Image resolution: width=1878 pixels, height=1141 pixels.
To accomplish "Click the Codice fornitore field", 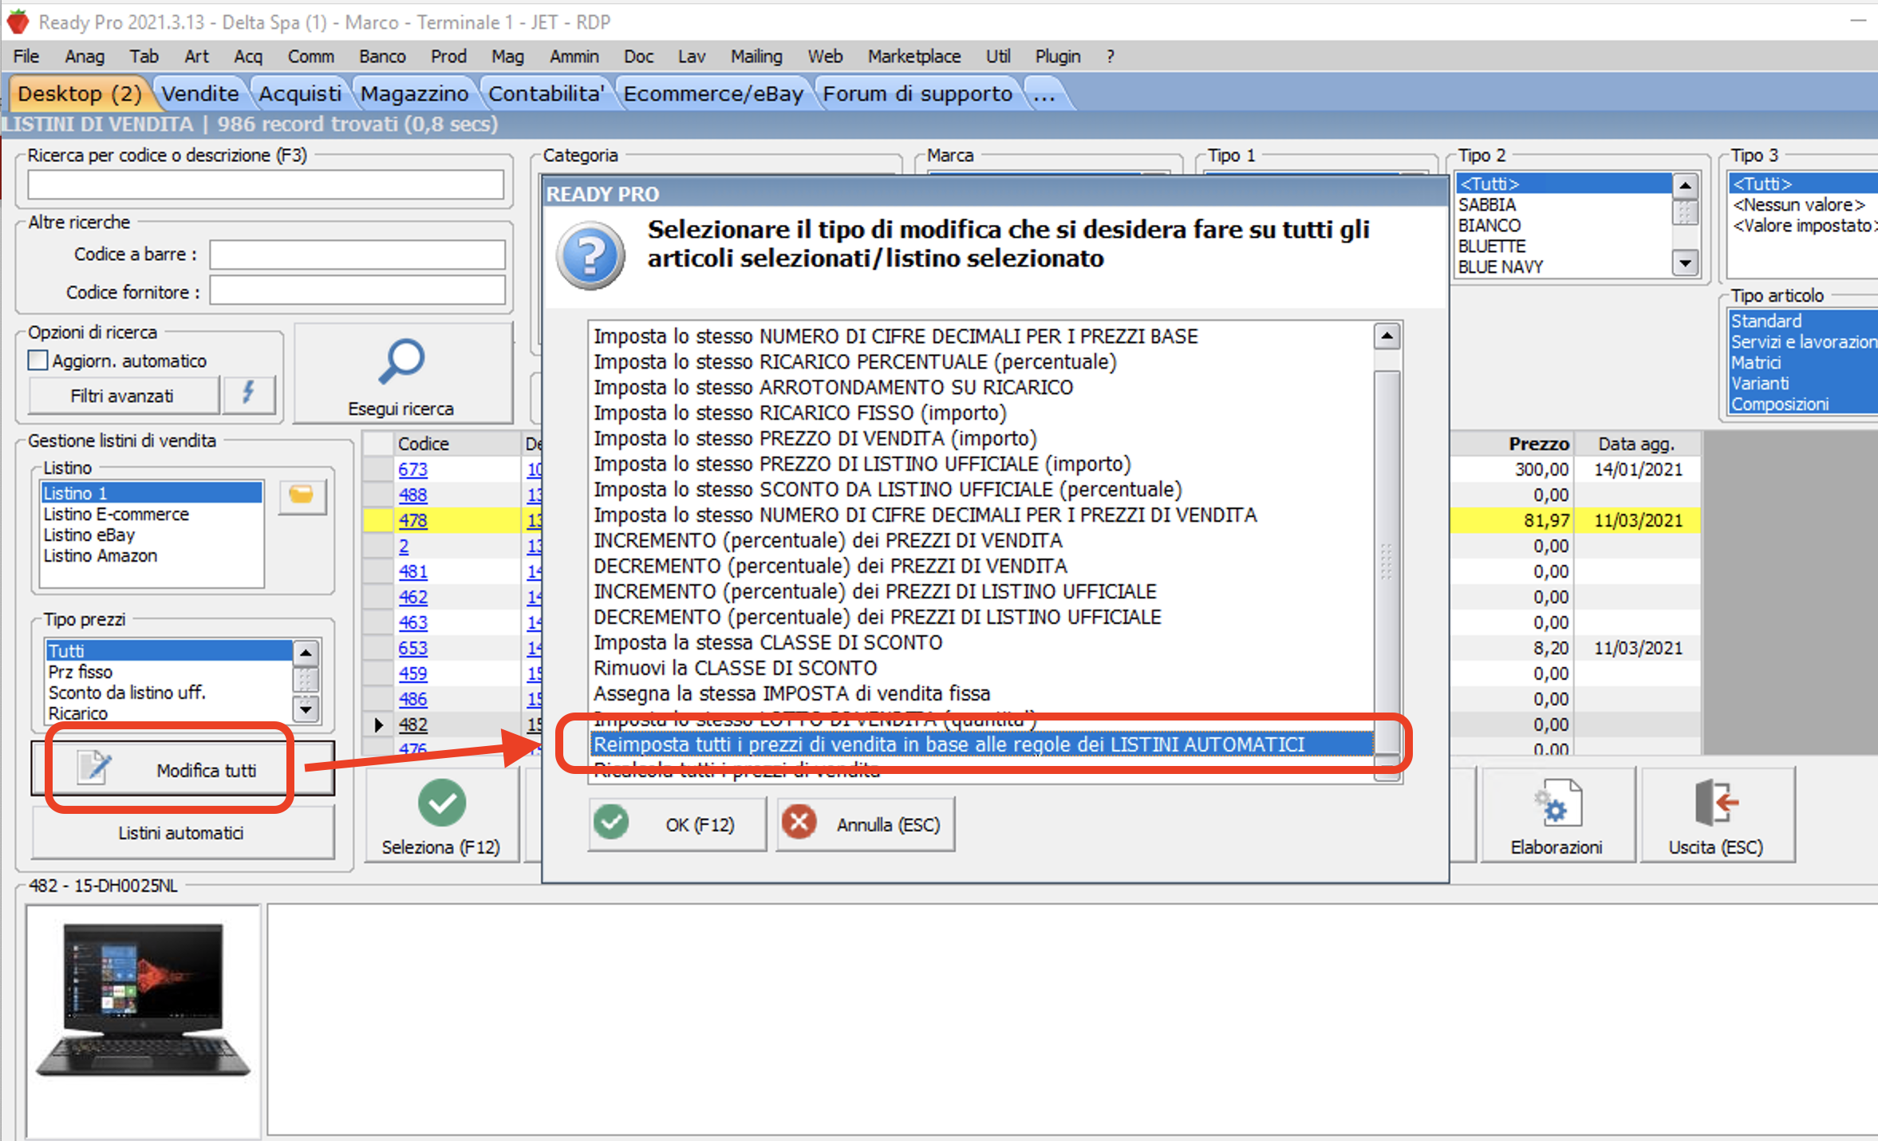I will [357, 290].
